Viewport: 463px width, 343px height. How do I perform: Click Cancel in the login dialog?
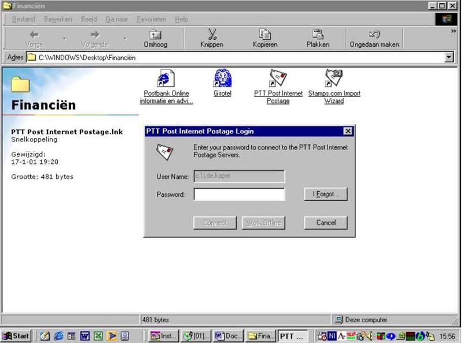(326, 222)
